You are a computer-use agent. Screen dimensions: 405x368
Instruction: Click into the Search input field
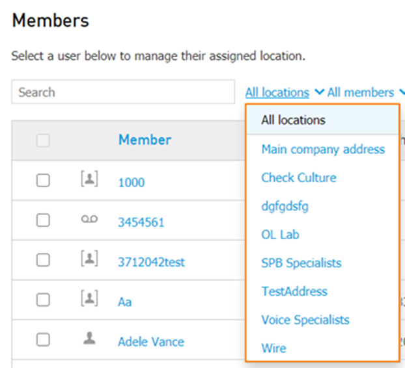tap(123, 92)
